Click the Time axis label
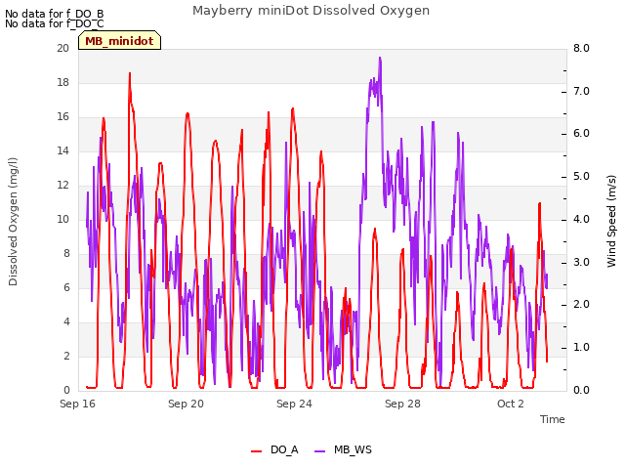This screenshot has height=469, width=625. [x=553, y=419]
